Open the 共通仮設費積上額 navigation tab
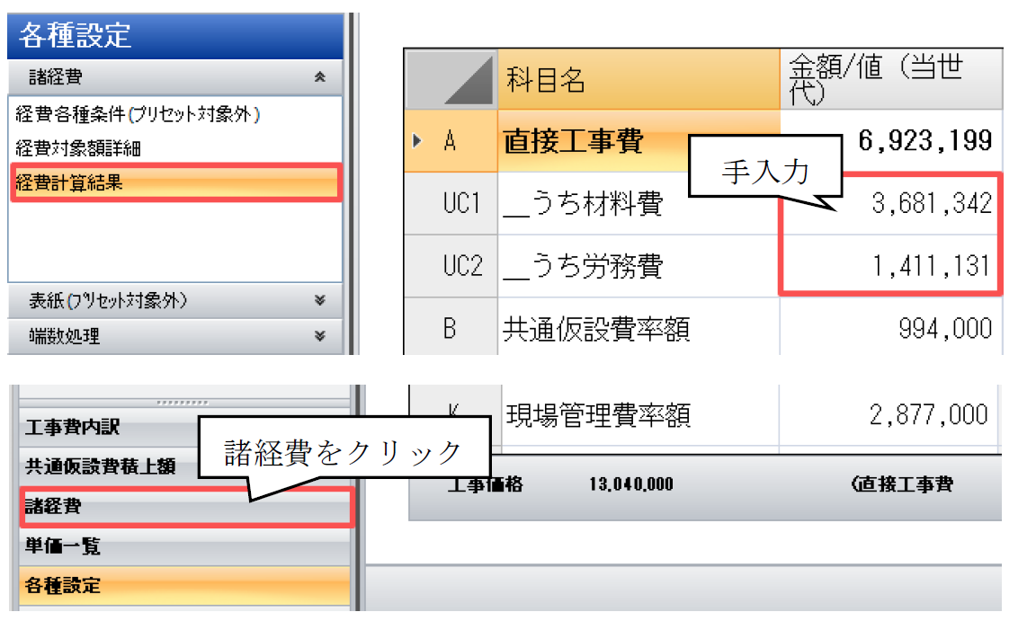Viewport: 1027px width, 621px height. click(99, 466)
